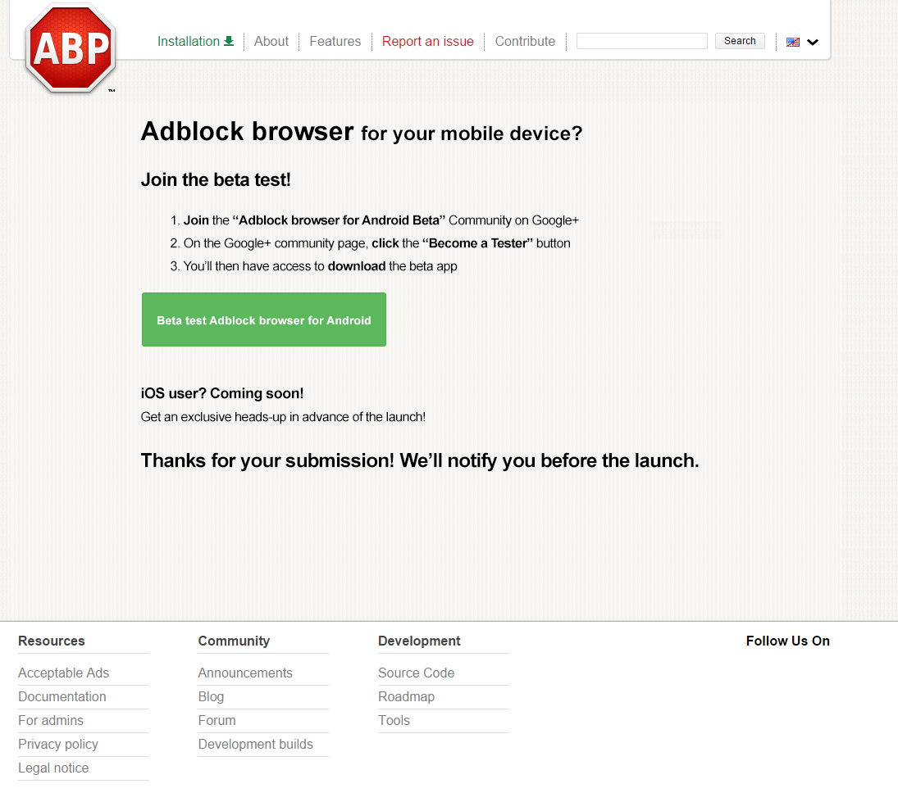Viewport: 898px width, 802px height.
Task: Open the Blog link
Action: (211, 697)
